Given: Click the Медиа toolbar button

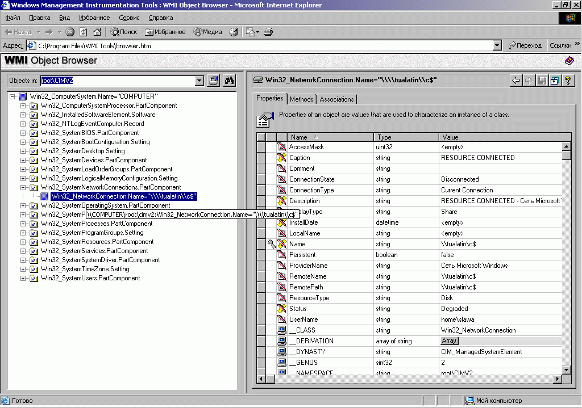Looking at the screenshot, I should click(207, 32).
